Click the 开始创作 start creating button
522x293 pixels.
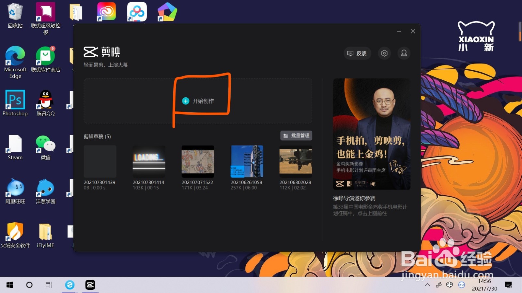point(198,101)
